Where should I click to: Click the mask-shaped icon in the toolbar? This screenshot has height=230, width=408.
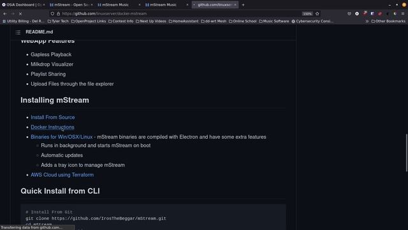349,13
